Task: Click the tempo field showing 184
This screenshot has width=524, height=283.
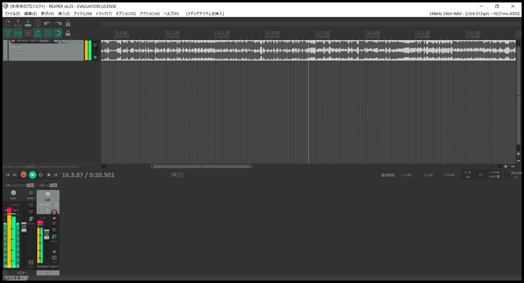Action: [x=468, y=175]
